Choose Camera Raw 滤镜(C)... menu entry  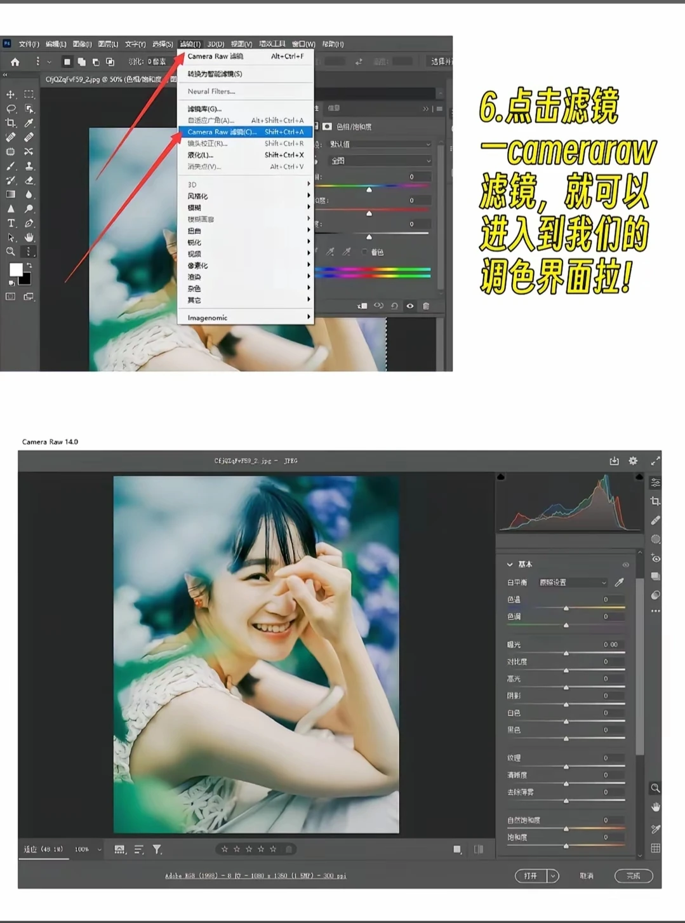[x=246, y=132]
